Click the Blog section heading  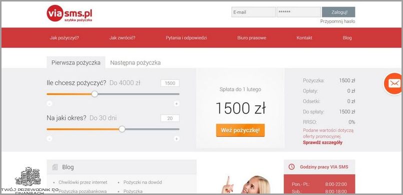[x=68, y=167]
